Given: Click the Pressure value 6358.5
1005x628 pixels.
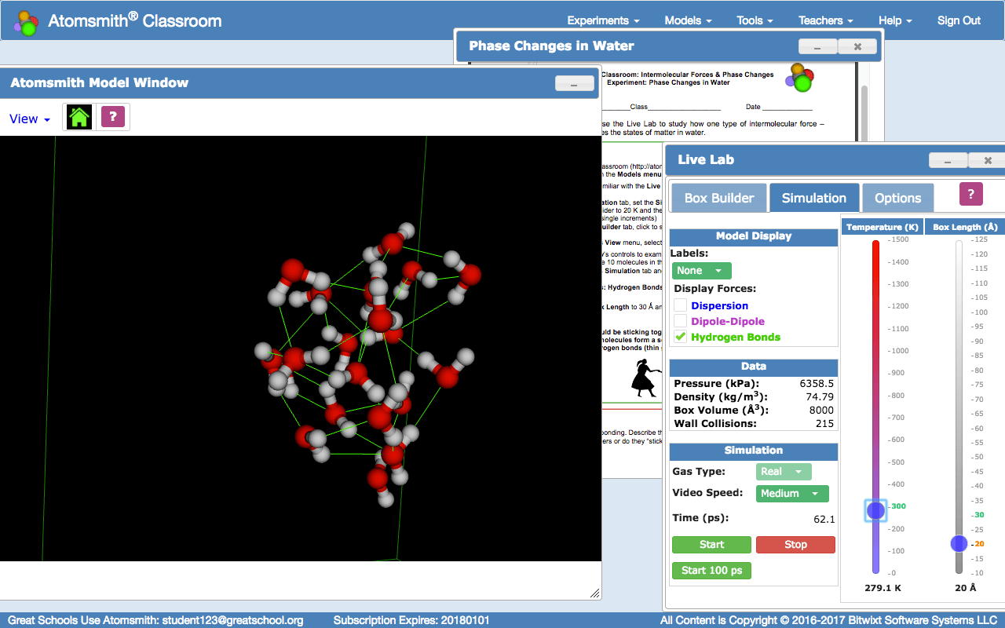Looking at the screenshot, I should (x=817, y=384).
